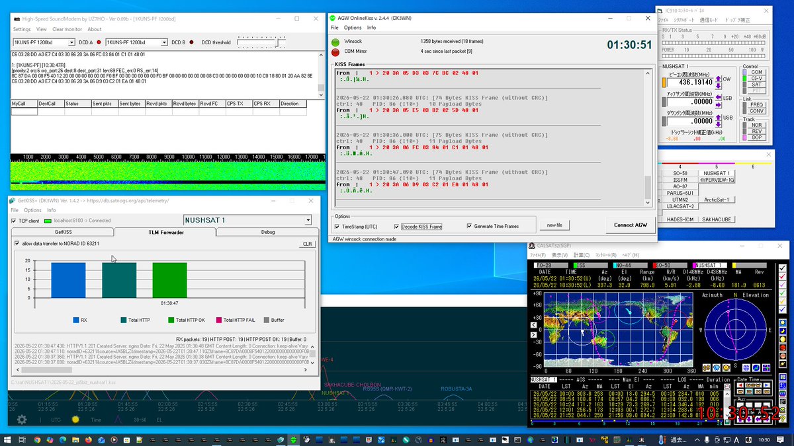Screen dimensions: 794x446
Task: Click the NOR track button in IC910 panel
Action: (x=756, y=125)
